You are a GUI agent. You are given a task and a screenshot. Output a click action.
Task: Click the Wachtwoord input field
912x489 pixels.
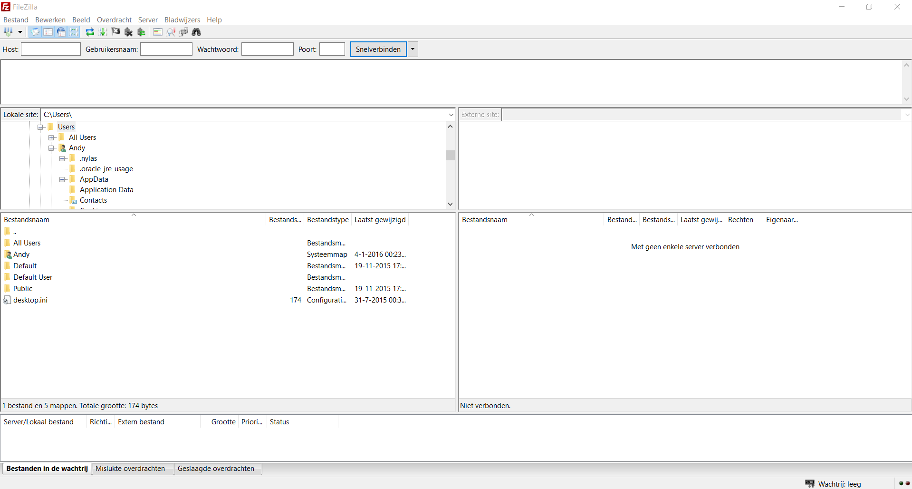[268, 49]
